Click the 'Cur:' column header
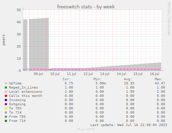 coord(67,79)
